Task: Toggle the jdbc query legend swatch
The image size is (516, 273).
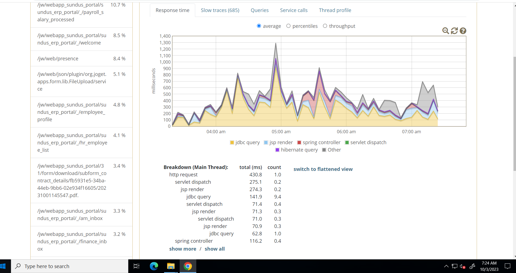Action: click(x=232, y=143)
